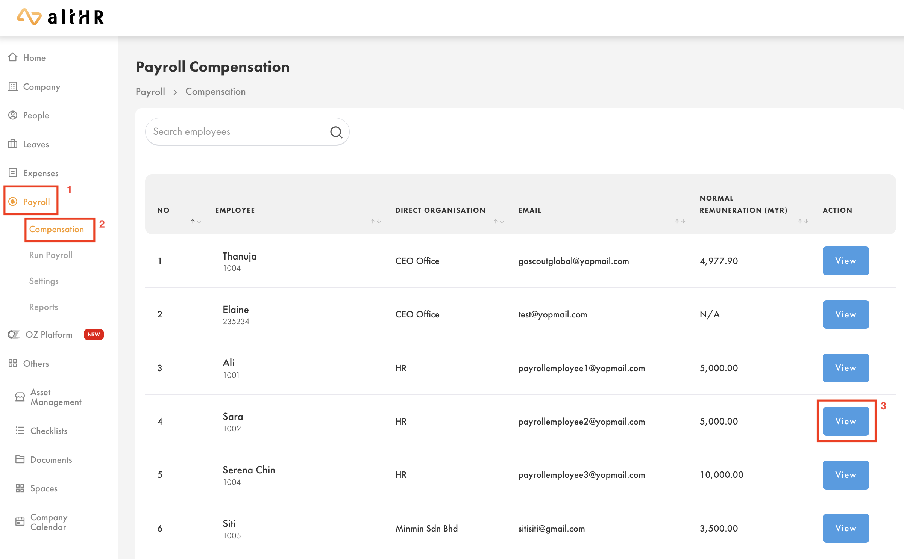Open the Expenses module
The width and height of the screenshot is (904, 559).
tap(40, 173)
